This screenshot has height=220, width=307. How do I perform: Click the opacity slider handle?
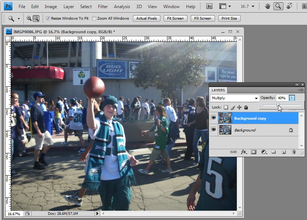tap(278, 105)
